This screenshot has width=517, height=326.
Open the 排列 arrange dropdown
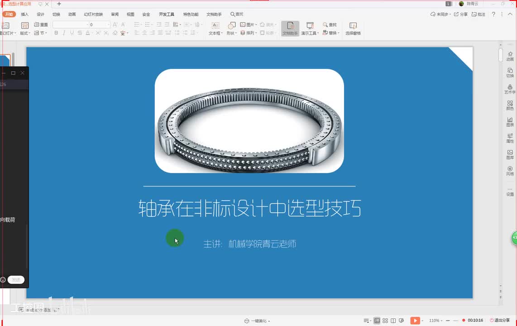[249, 33]
